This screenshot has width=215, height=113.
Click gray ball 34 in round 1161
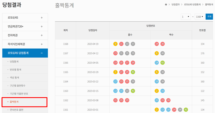(x=180, y=110)
